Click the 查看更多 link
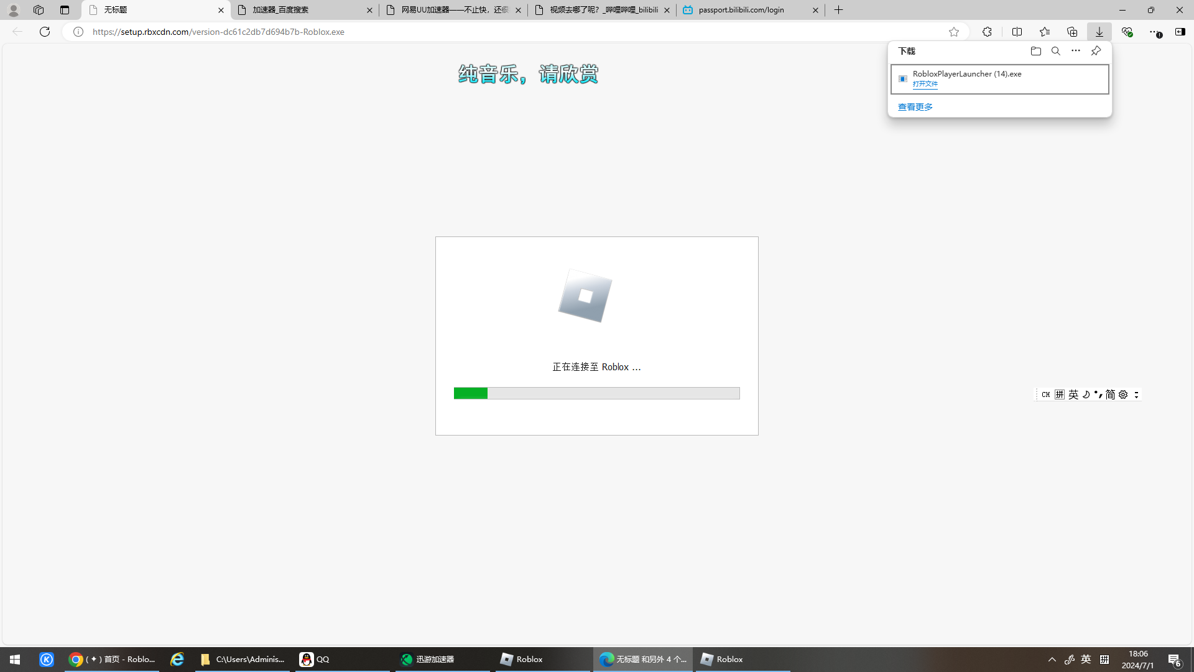The image size is (1194, 672). click(915, 107)
